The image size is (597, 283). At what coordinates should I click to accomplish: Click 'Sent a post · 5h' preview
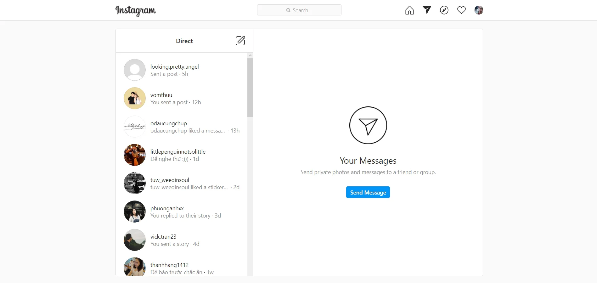(x=169, y=74)
